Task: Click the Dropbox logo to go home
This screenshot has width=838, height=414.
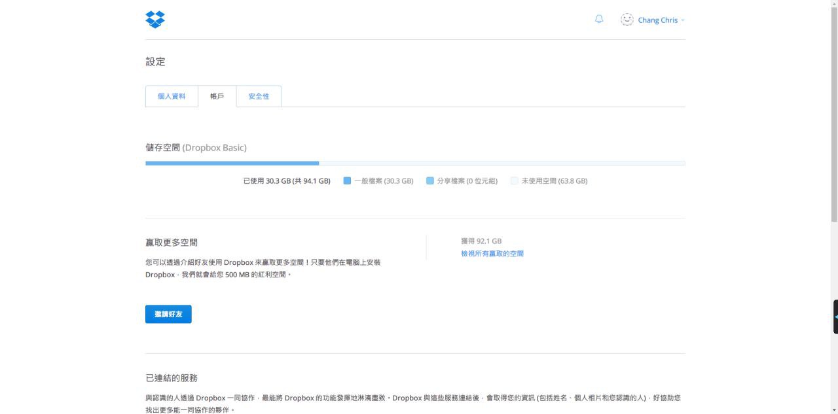Action: (155, 20)
